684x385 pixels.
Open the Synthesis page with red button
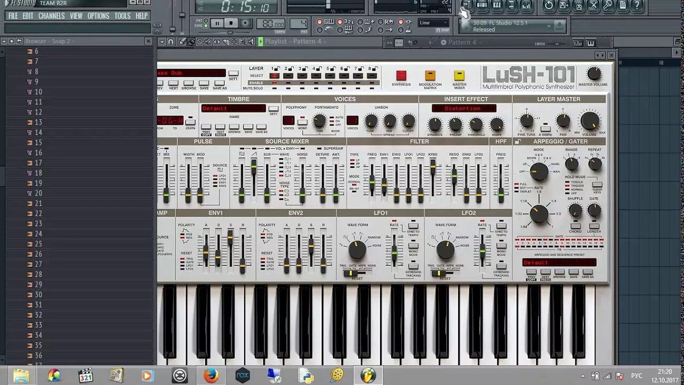point(401,75)
